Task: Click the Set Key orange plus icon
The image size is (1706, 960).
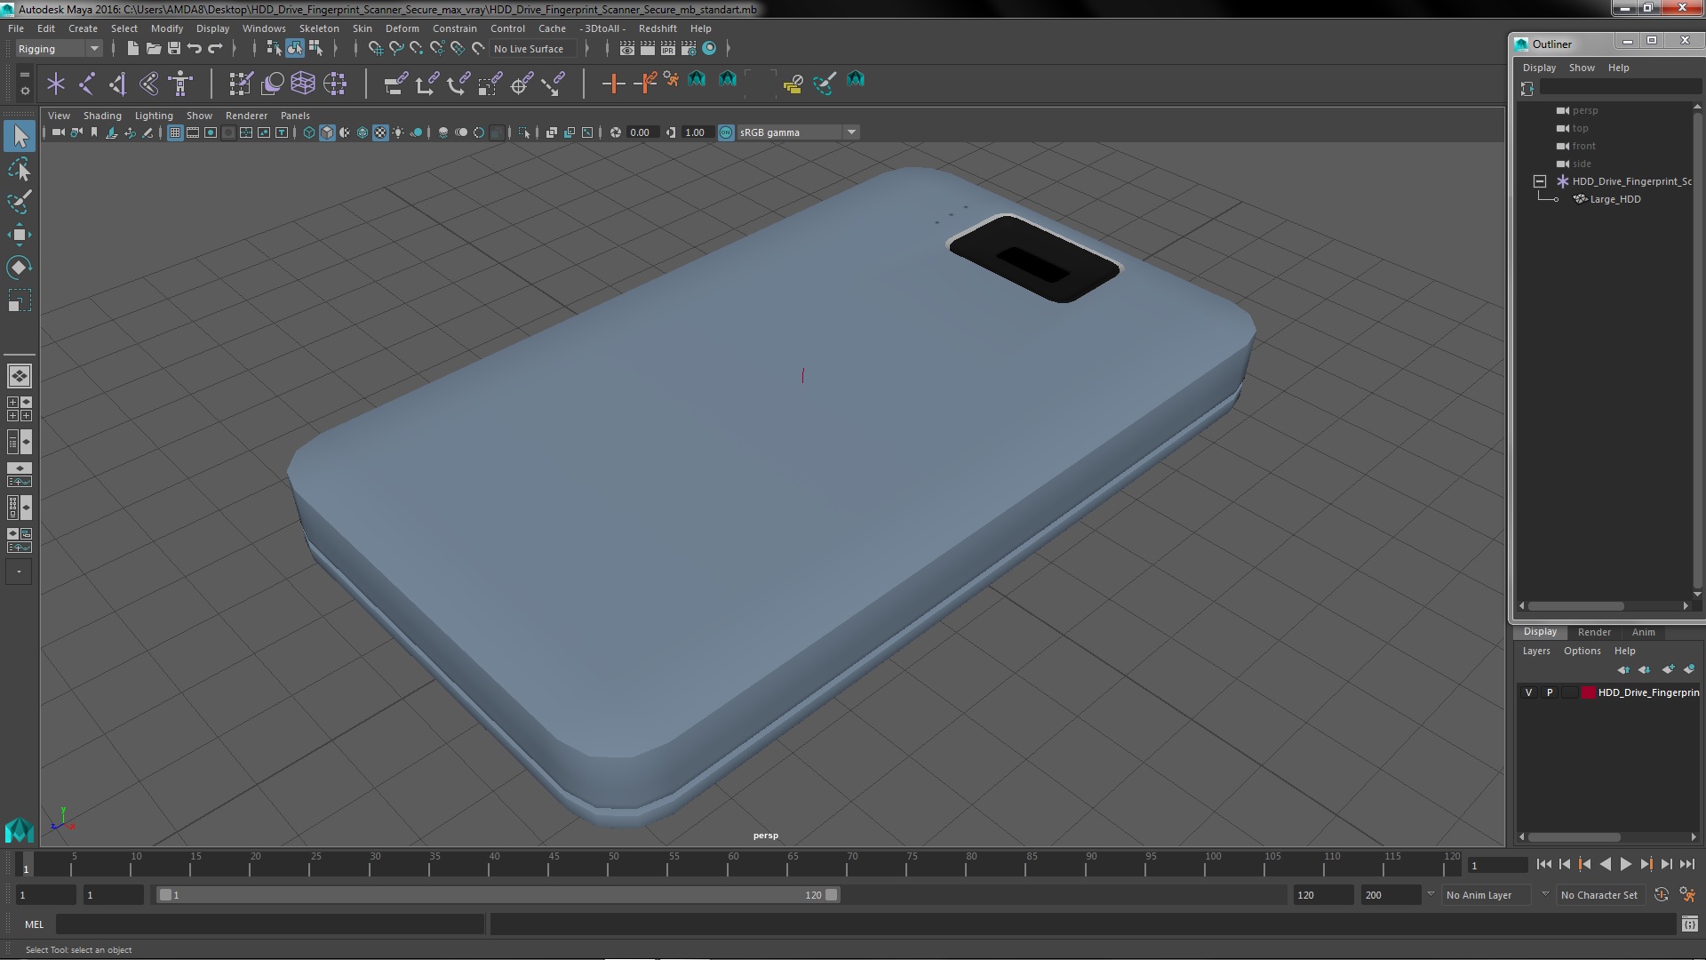Action: [x=613, y=84]
